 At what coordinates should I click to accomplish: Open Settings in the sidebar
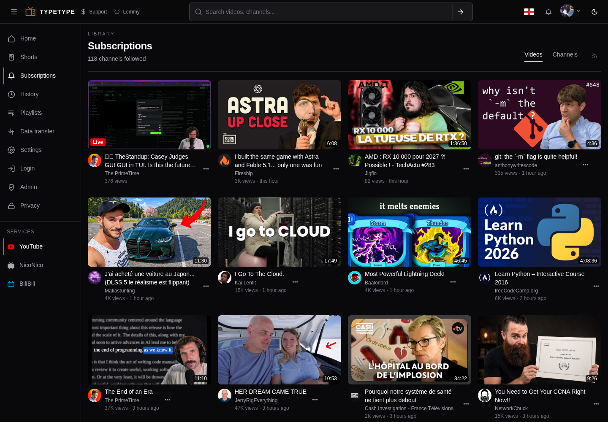(x=40, y=150)
